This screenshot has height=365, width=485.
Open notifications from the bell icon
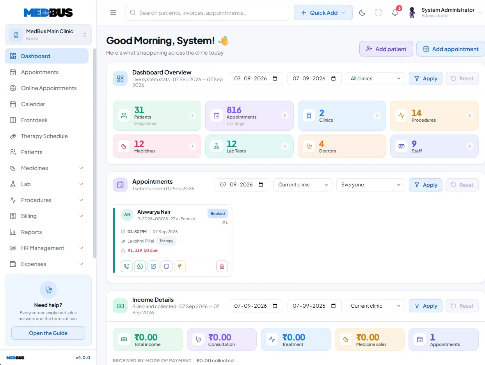pyautogui.click(x=395, y=12)
